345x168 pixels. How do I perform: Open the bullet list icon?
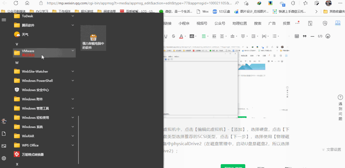pyautogui.click(x=274, y=36)
